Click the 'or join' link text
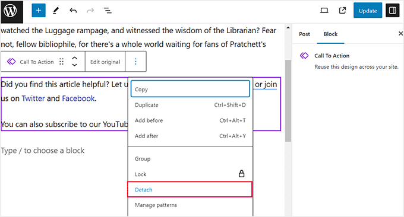Image resolution: width=404 pixels, height=217 pixels. click(266, 84)
